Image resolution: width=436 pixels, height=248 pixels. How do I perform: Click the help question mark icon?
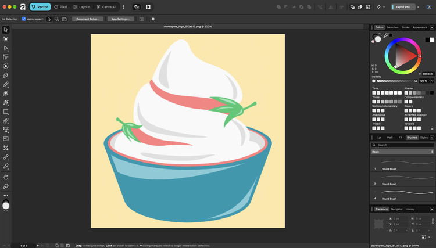(429, 7)
